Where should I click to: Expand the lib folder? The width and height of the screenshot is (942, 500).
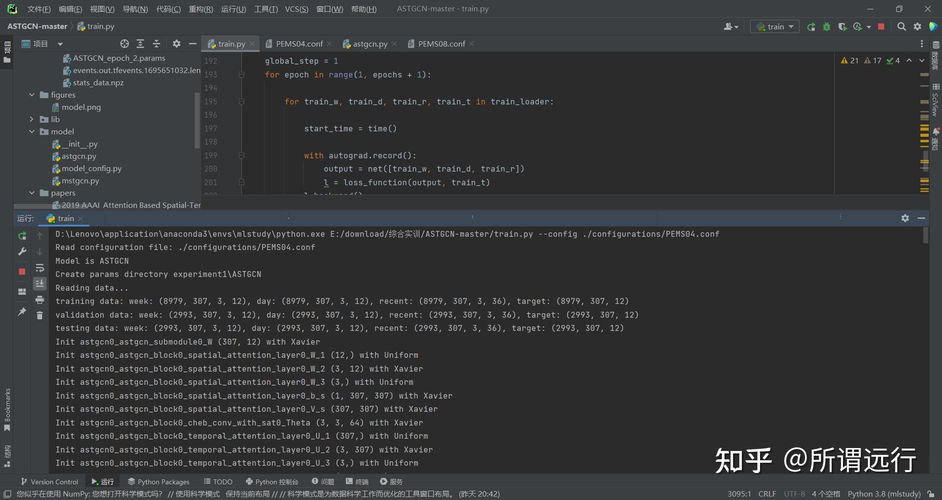coord(32,119)
